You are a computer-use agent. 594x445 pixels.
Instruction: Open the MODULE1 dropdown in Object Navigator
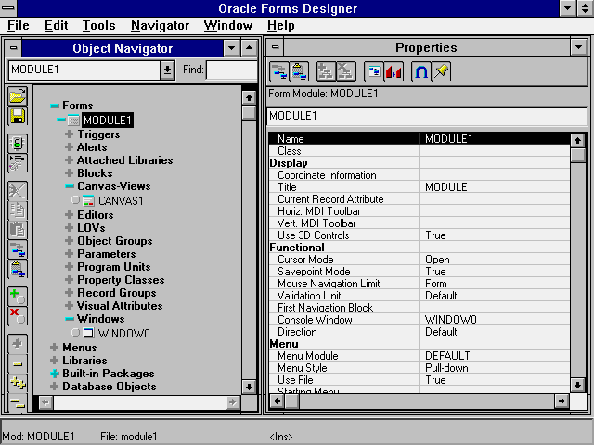(x=167, y=70)
